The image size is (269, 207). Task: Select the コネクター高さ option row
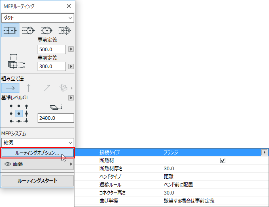click(x=172, y=193)
